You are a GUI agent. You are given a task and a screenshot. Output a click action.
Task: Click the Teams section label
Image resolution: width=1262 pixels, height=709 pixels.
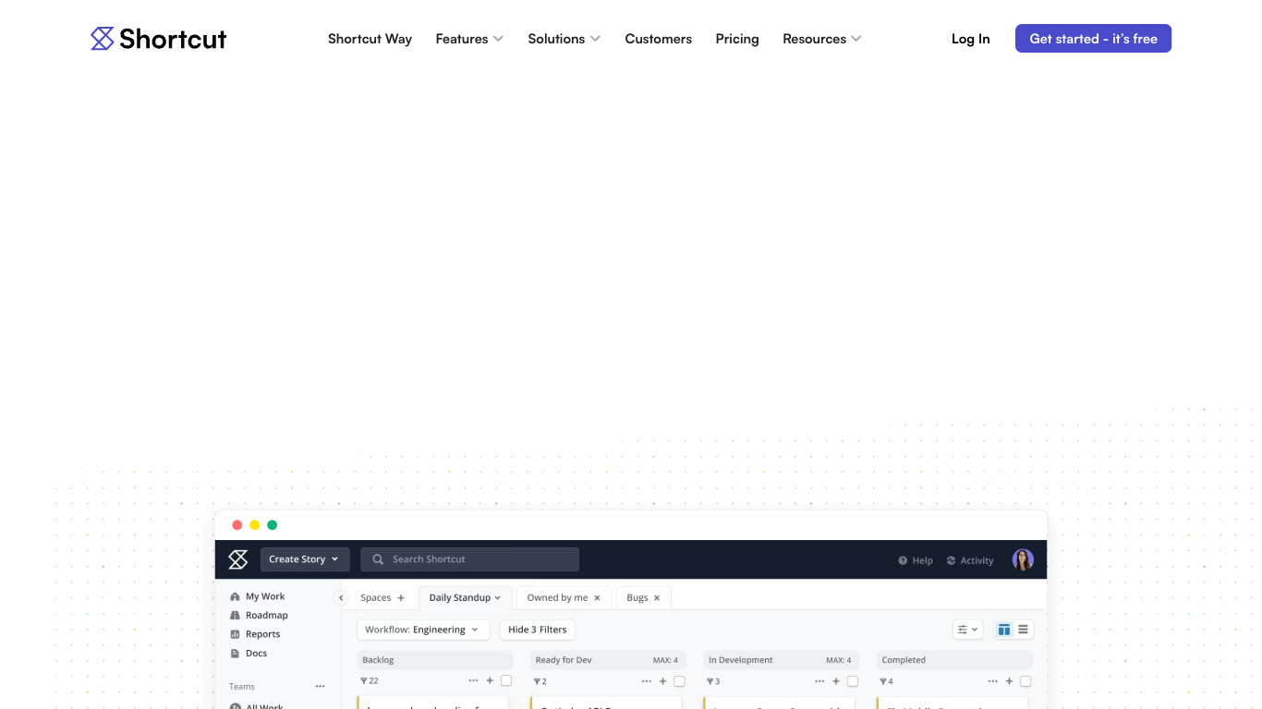click(x=242, y=687)
